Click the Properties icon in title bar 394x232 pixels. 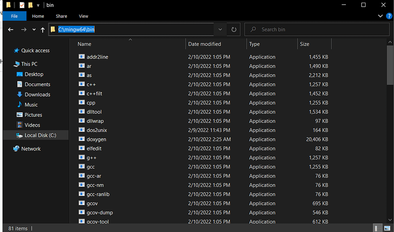point(22,5)
